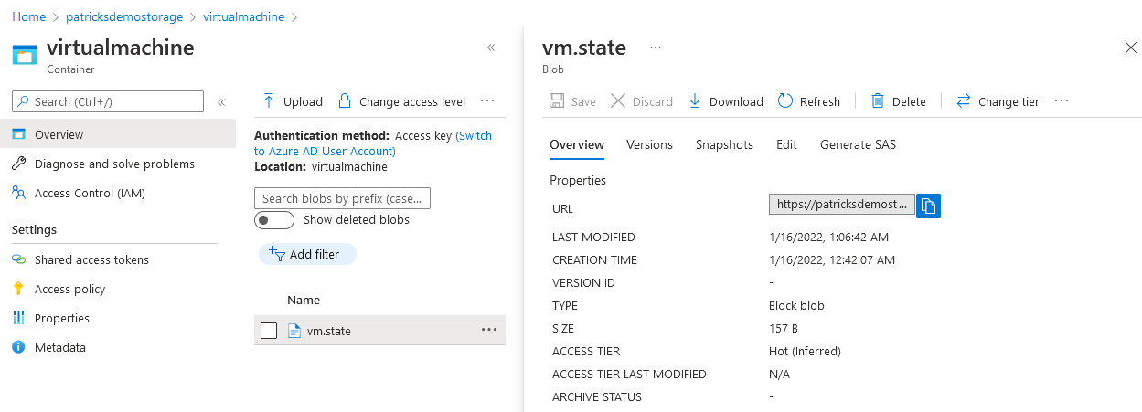Screen dimensions: 1142x412
Task: Click the Change tier arrows icon
Action: 963,101
